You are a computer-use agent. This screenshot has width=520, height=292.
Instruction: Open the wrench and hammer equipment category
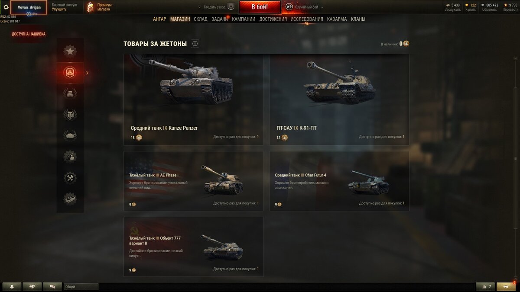pos(70,178)
